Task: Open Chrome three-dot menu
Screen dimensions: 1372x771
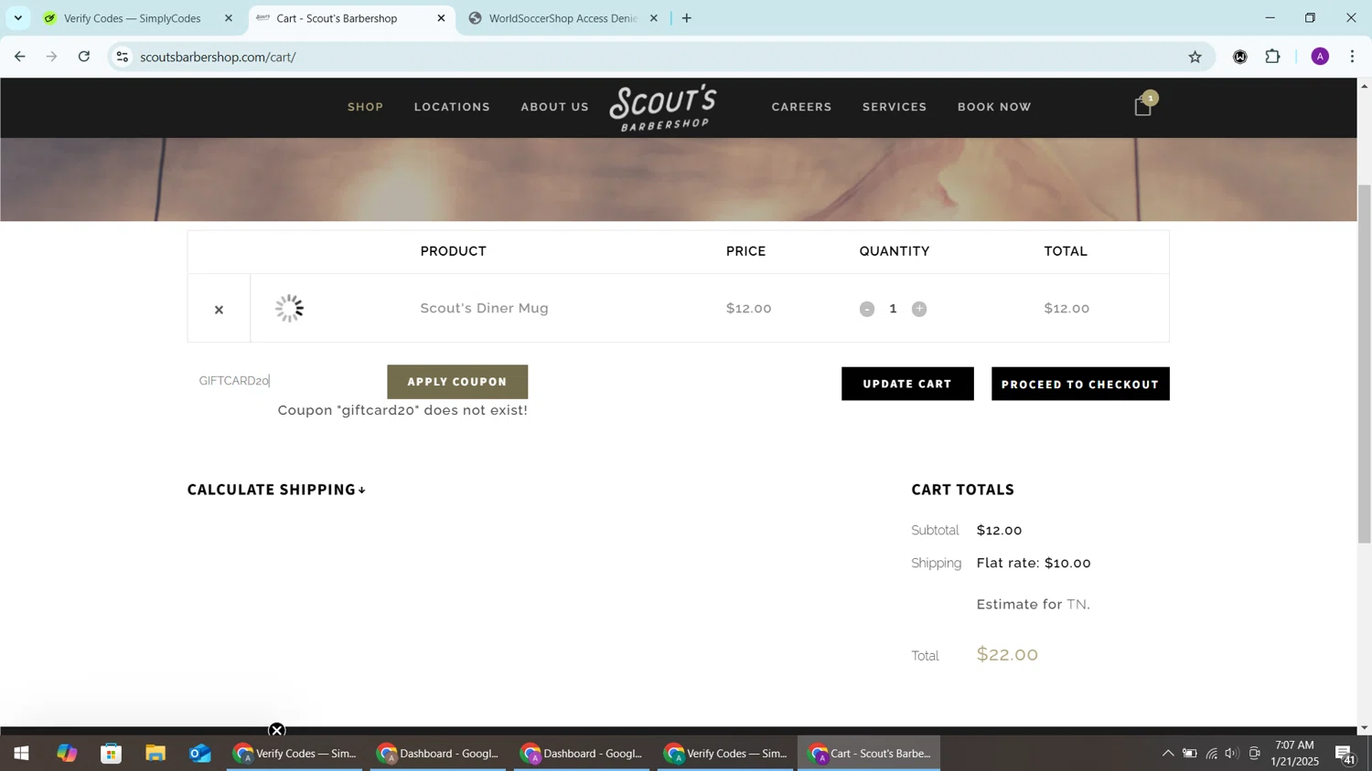Action: (x=1353, y=57)
